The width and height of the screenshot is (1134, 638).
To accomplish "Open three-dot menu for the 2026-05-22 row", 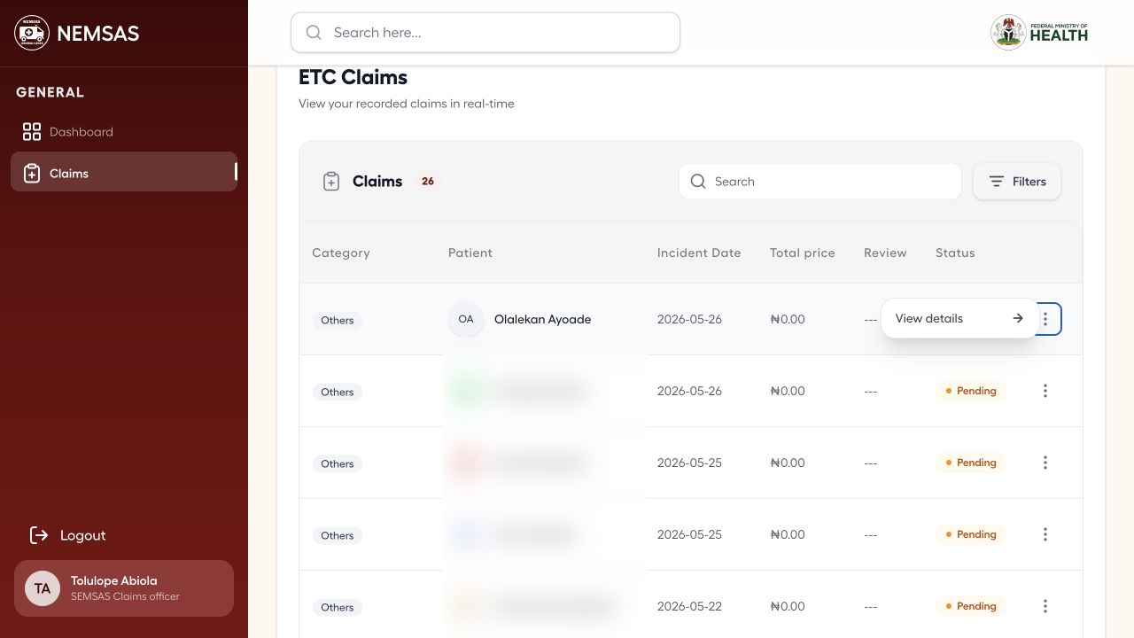I will click(1045, 606).
